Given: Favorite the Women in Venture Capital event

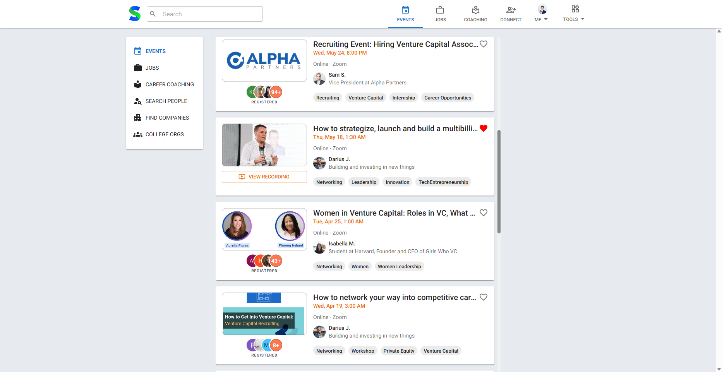Looking at the screenshot, I should pos(484,213).
